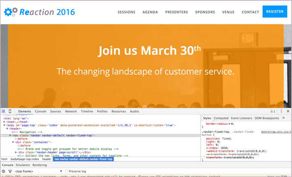Open the Sources tab

[56, 111]
